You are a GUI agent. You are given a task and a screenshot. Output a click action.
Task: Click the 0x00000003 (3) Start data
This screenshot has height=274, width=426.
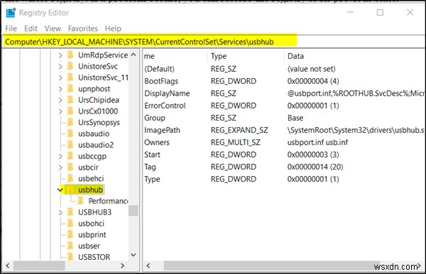[313, 155]
